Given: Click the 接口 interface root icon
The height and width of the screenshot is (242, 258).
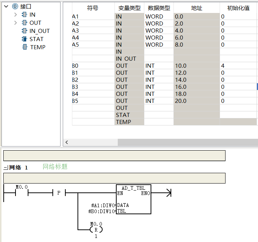Looking at the screenshot, I should [x=15, y=6].
